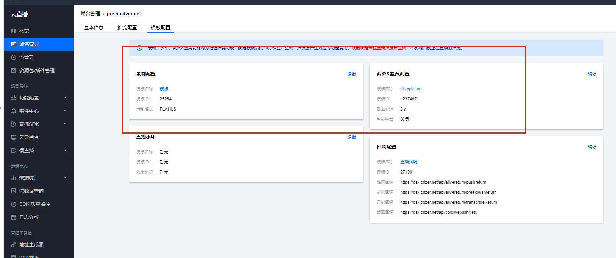This screenshot has height=258, width=616.
Task: Click the SDK 质量监控 gauge icon
Action: tap(14, 204)
